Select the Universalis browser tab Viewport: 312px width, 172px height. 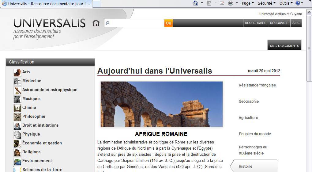46,4
